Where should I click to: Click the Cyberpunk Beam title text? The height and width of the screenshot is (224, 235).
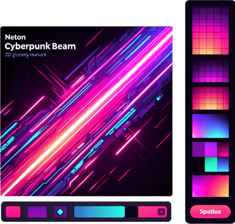[x=40, y=46]
